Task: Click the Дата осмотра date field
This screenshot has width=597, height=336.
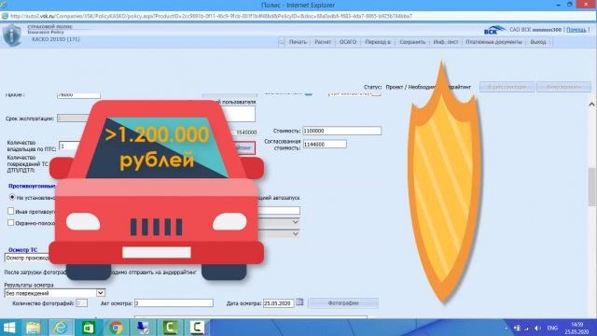Action: (x=279, y=303)
